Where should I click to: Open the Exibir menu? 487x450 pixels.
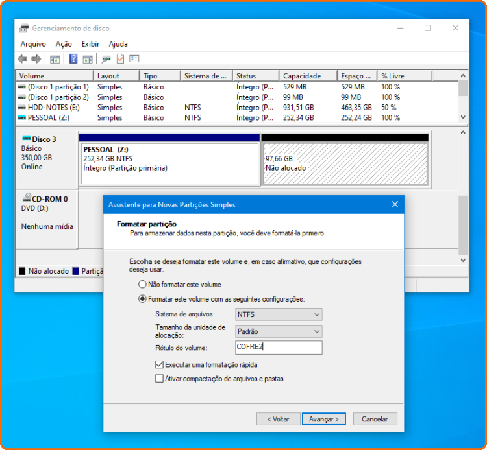(x=90, y=44)
